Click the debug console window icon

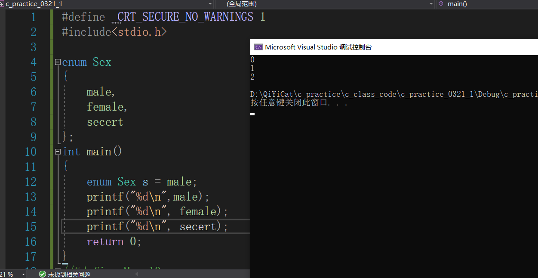click(258, 47)
